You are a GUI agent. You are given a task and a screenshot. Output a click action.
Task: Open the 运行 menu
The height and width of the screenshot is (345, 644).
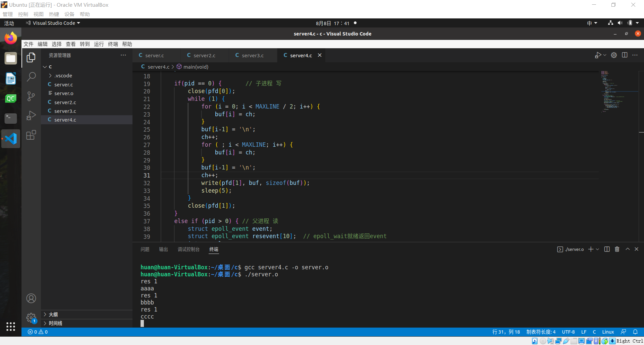[99, 44]
